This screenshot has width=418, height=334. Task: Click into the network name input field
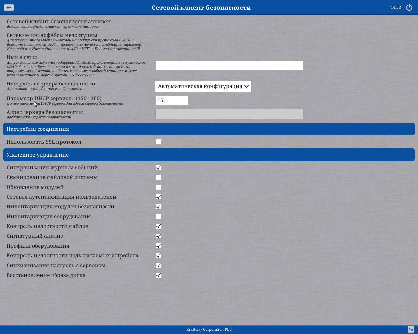tap(229, 66)
